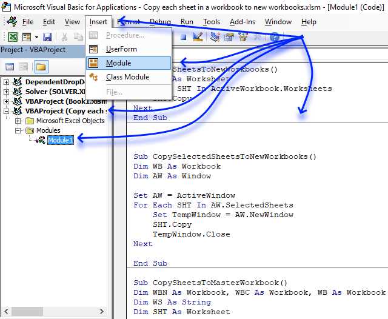Click the blue Help question mark icon

(274, 37)
